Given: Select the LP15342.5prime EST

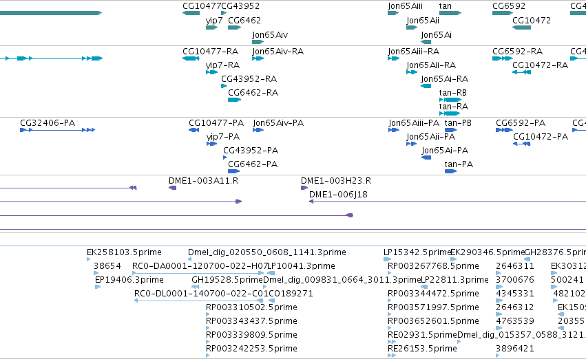Looking at the screenshot, I should [387, 259].
